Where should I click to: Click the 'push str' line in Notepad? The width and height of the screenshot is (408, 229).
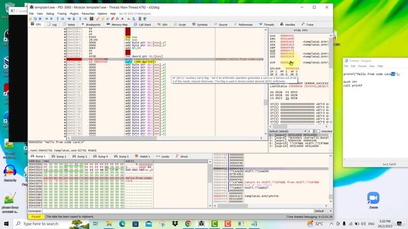pos(349,82)
